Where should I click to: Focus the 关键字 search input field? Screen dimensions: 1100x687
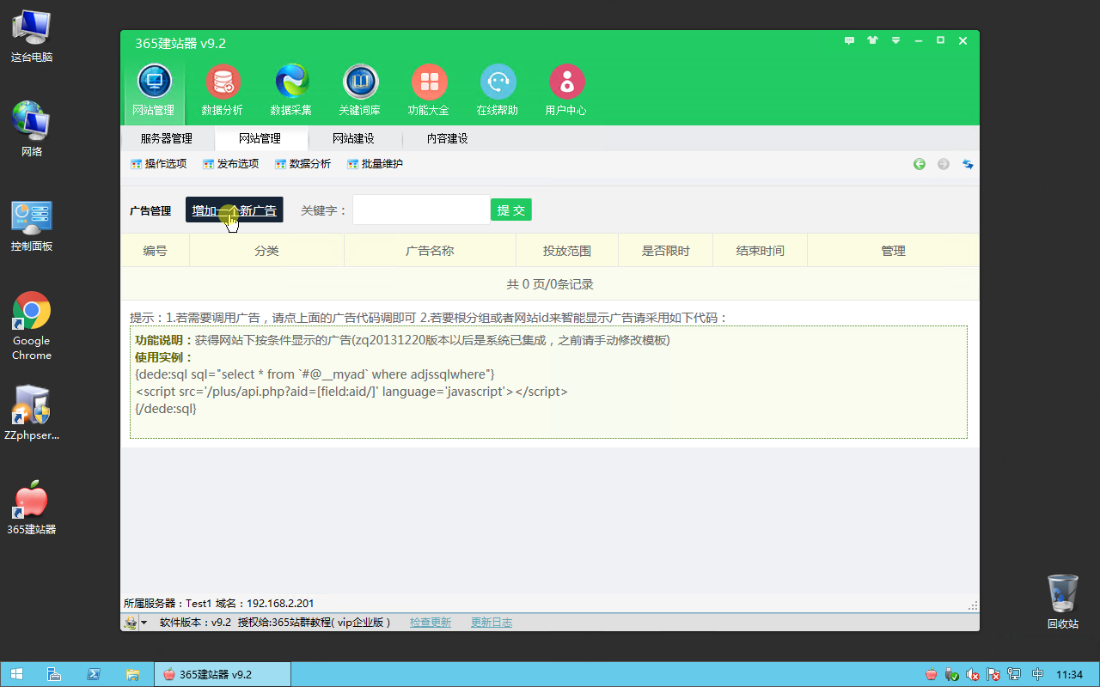coord(421,210)
